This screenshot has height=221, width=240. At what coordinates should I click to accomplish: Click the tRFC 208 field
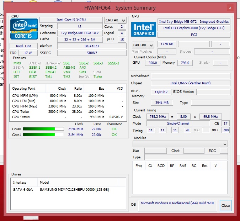226,130
